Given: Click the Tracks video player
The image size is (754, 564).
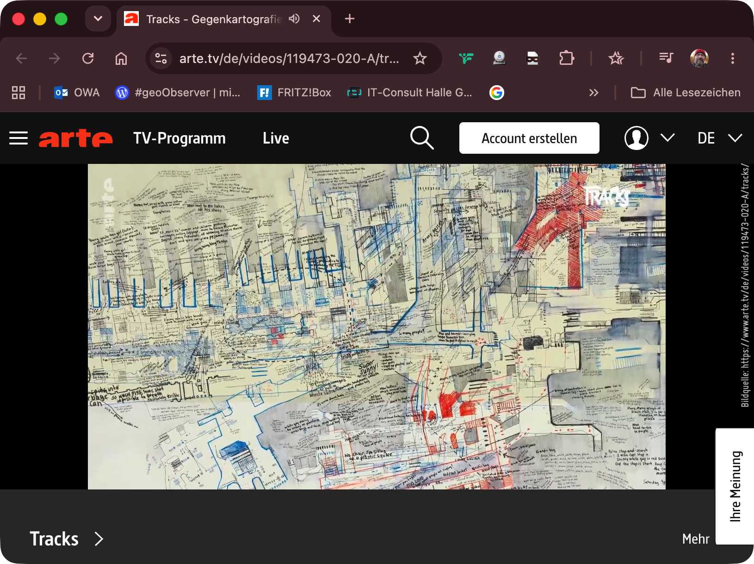Looking at the screenshot, I should point(377,326).
